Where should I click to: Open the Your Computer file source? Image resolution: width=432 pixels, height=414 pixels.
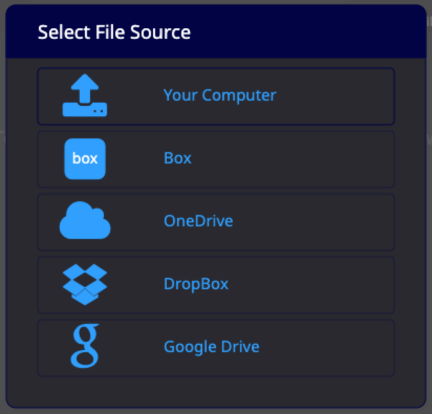[x=216, y=96]
